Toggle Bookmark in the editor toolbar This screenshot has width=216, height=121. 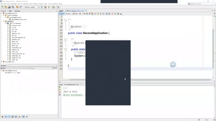103,14
